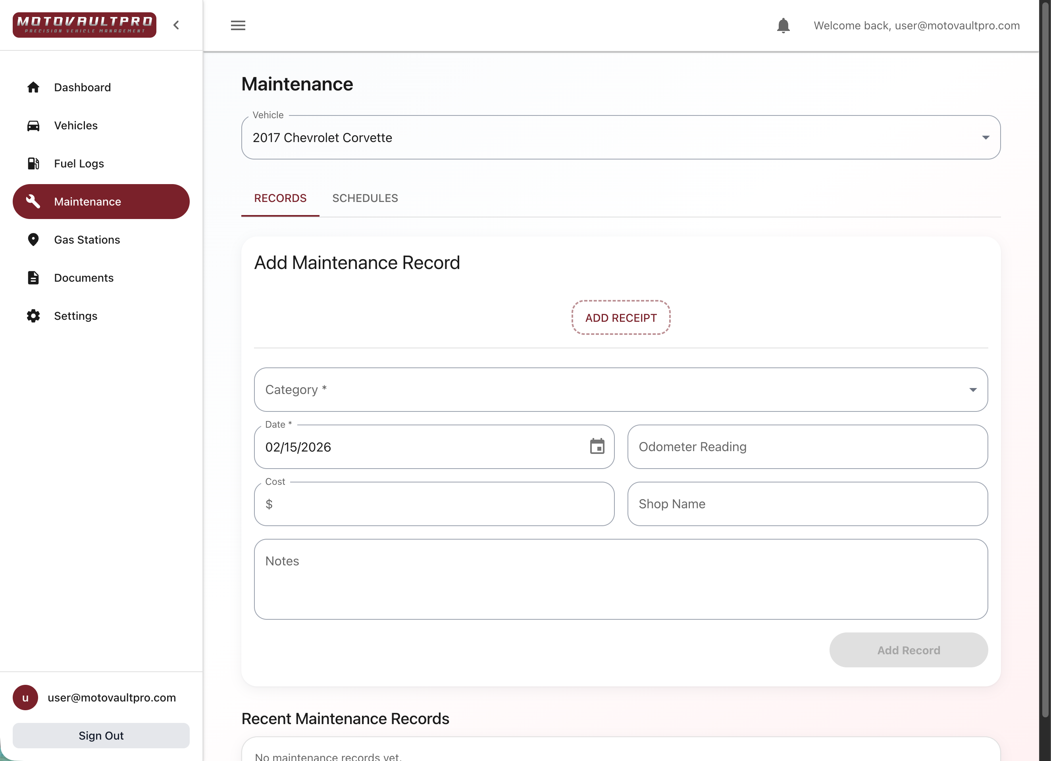Click the Gas Stations pin icon
This screenshot has width=1051, height=761.
tap(33, 240)
